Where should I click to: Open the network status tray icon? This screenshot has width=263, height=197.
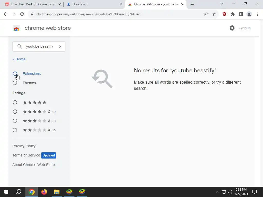coord(224,192)
